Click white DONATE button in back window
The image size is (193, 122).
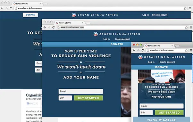(x=30, y=15)
